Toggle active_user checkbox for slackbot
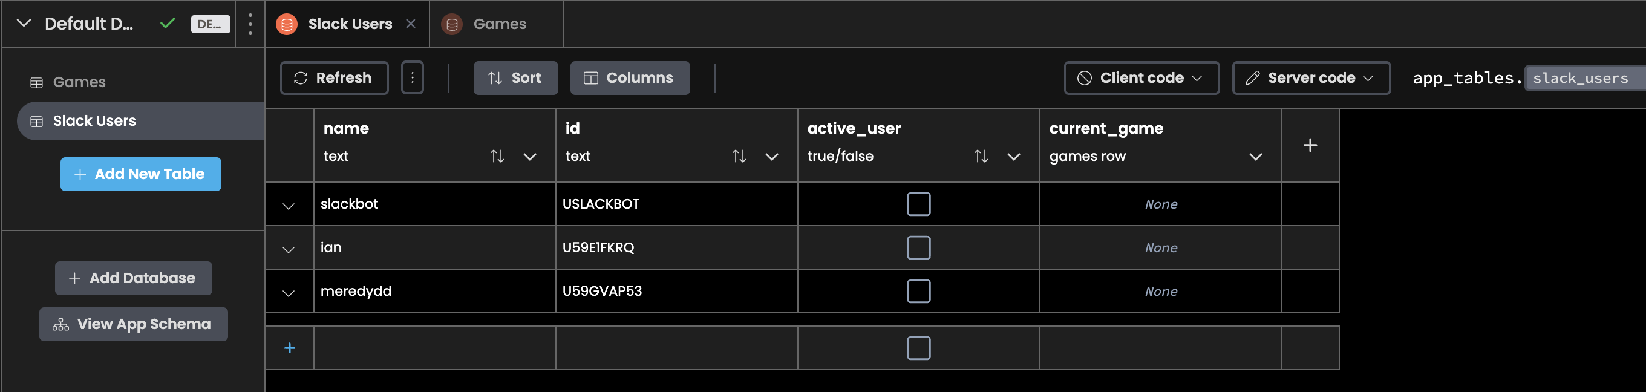The image size is (1646, 392). [918, 204]
